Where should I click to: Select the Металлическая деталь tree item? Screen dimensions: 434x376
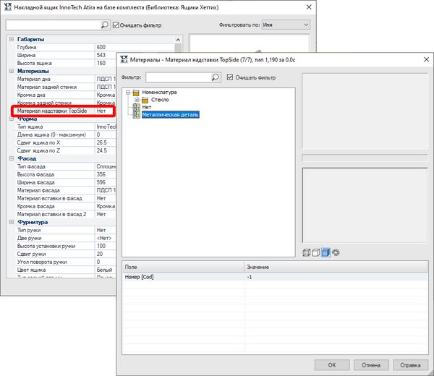[x=171, y=114]
